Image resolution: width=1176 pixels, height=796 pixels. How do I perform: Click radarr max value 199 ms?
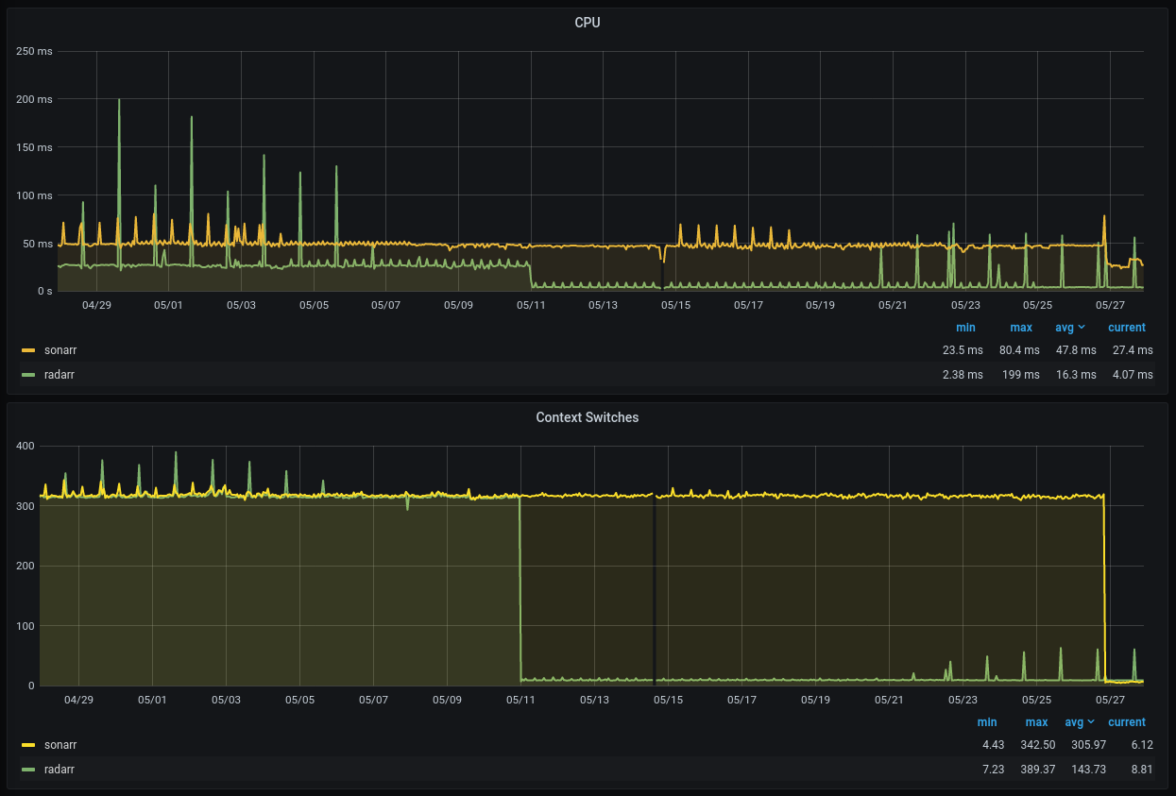click(x=1021, y=375)
